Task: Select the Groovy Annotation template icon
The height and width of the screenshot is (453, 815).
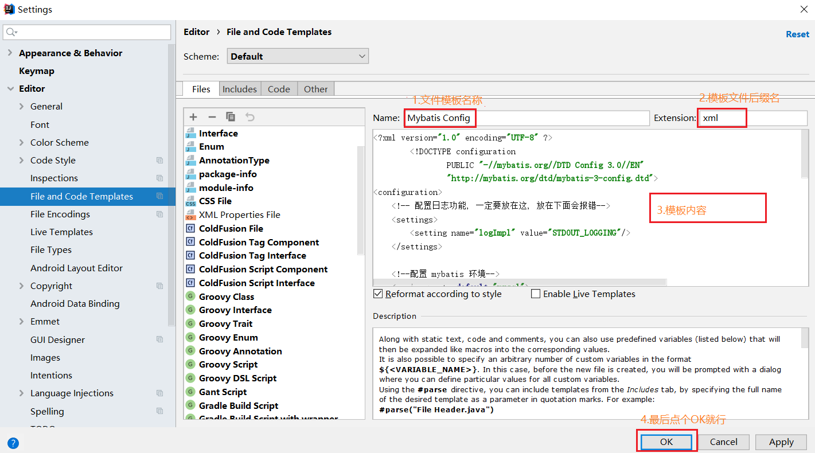Action: point(190,351)
